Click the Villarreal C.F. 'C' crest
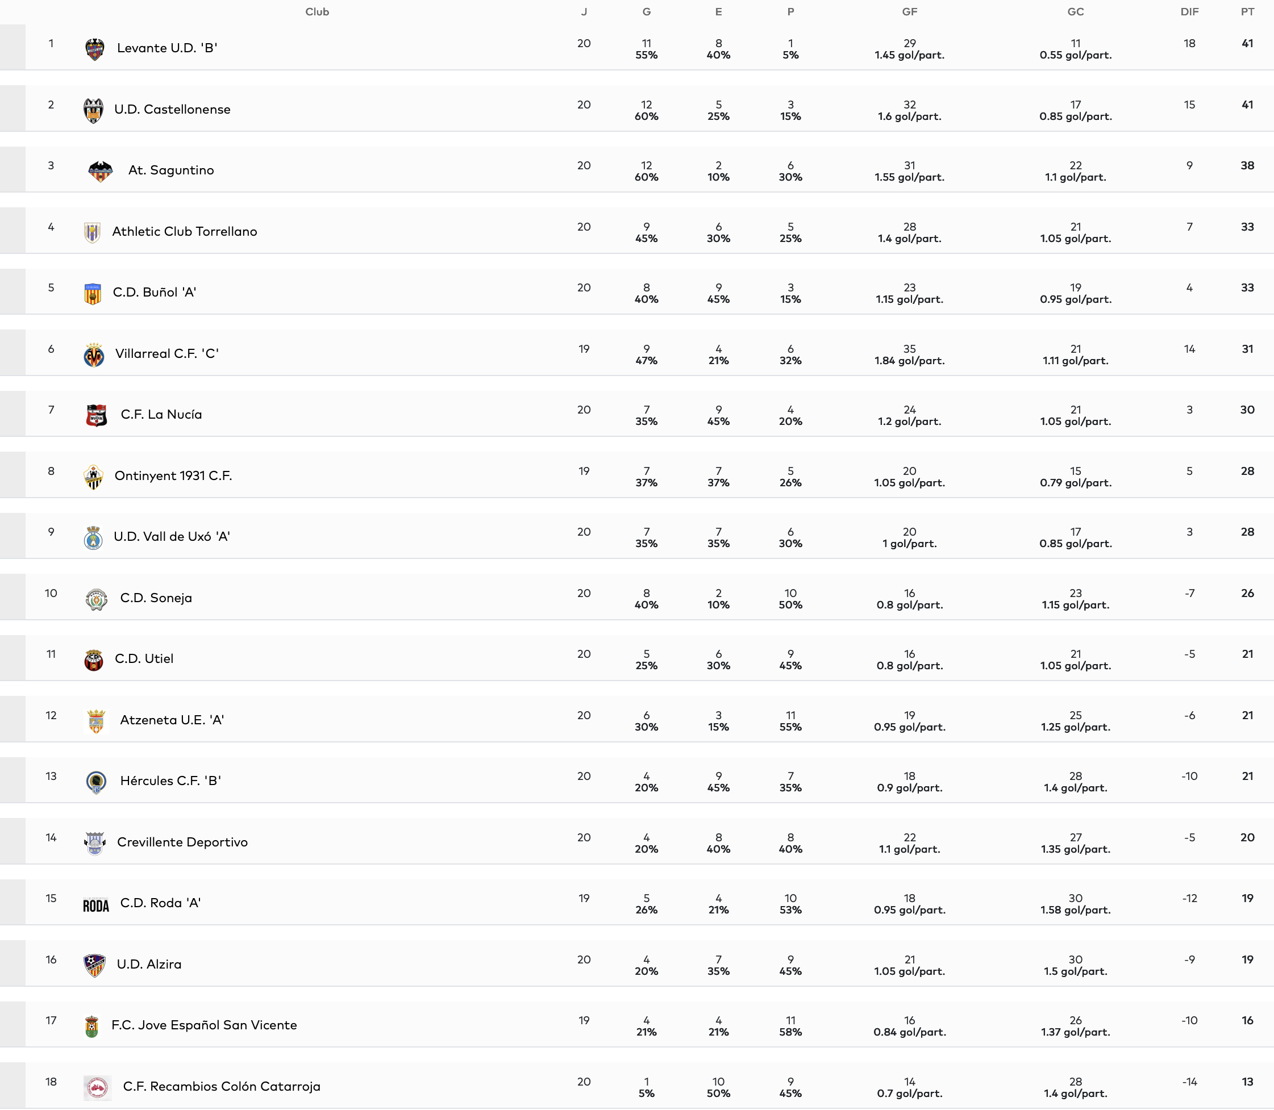Screen dimensions: 1274x1110 point(94,355)
